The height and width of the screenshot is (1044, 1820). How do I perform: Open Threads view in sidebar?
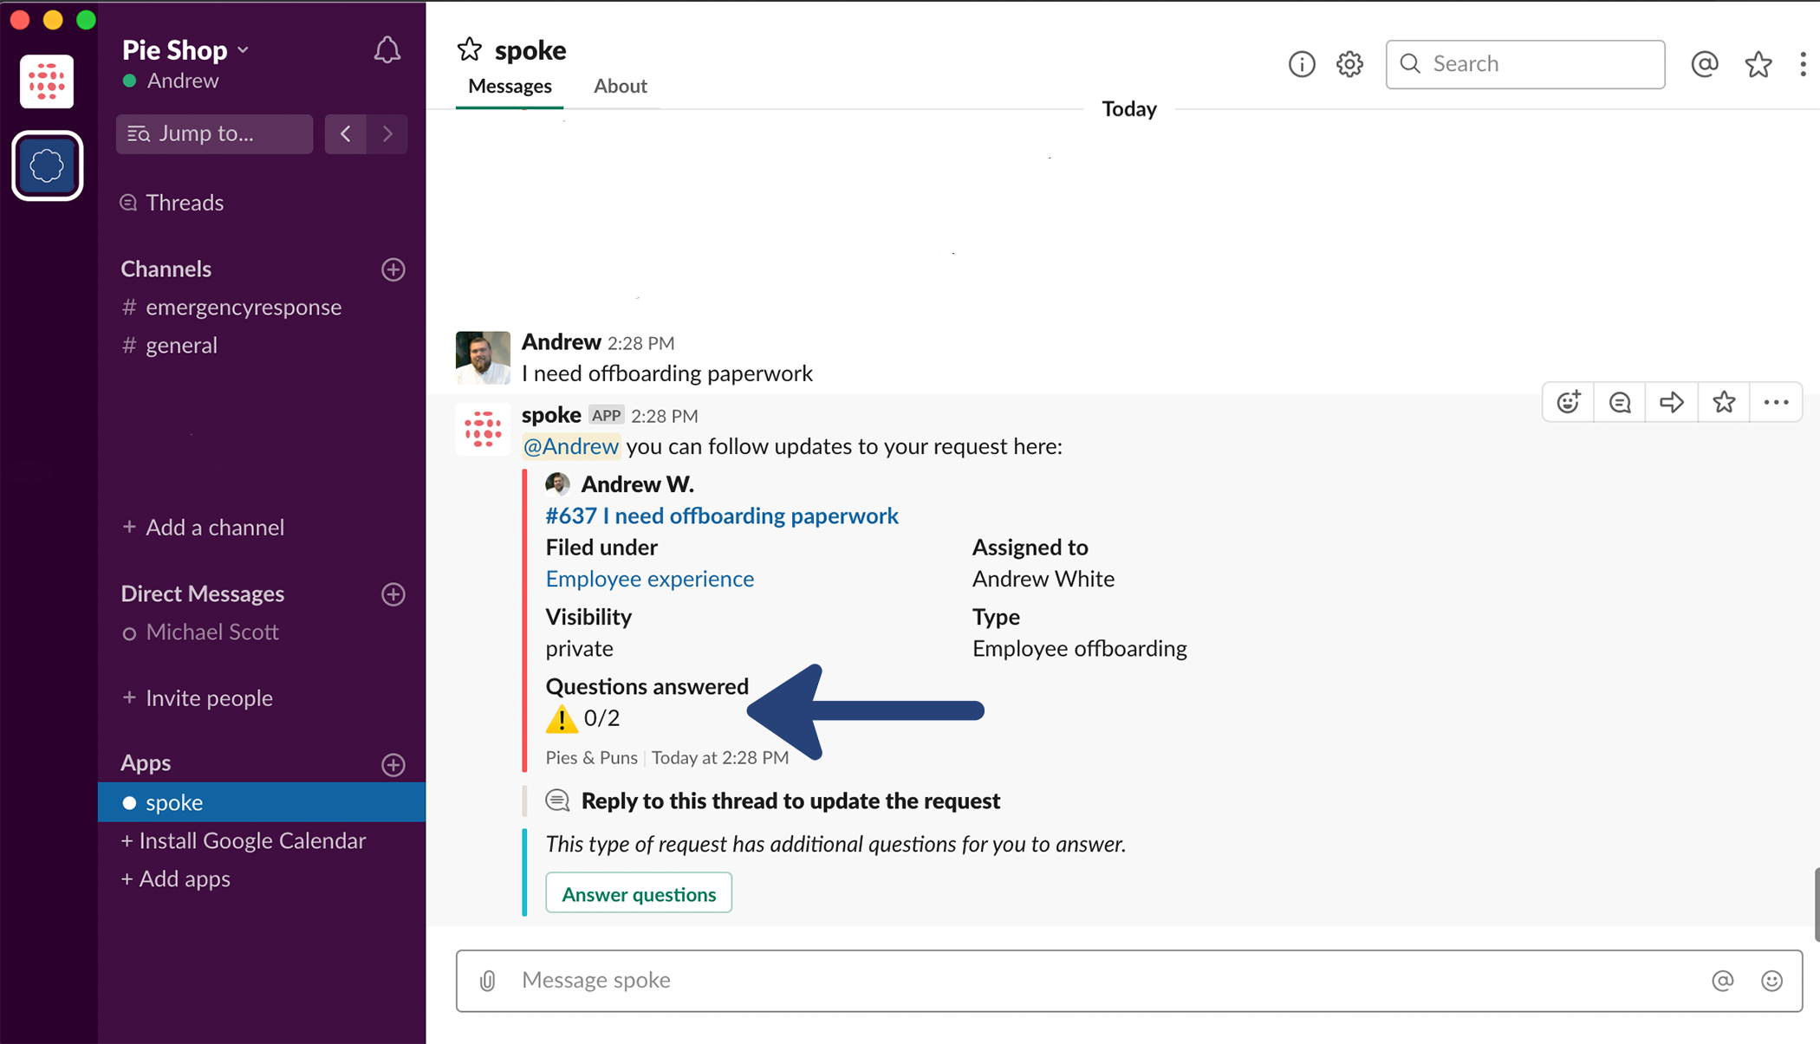click(x=172, y=203)
